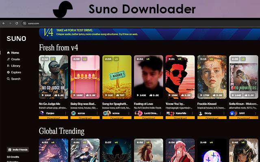Play No Go Judge Me via 191K play icon
The width and height of the screenshot is (260, 162).
pos(43,95)
